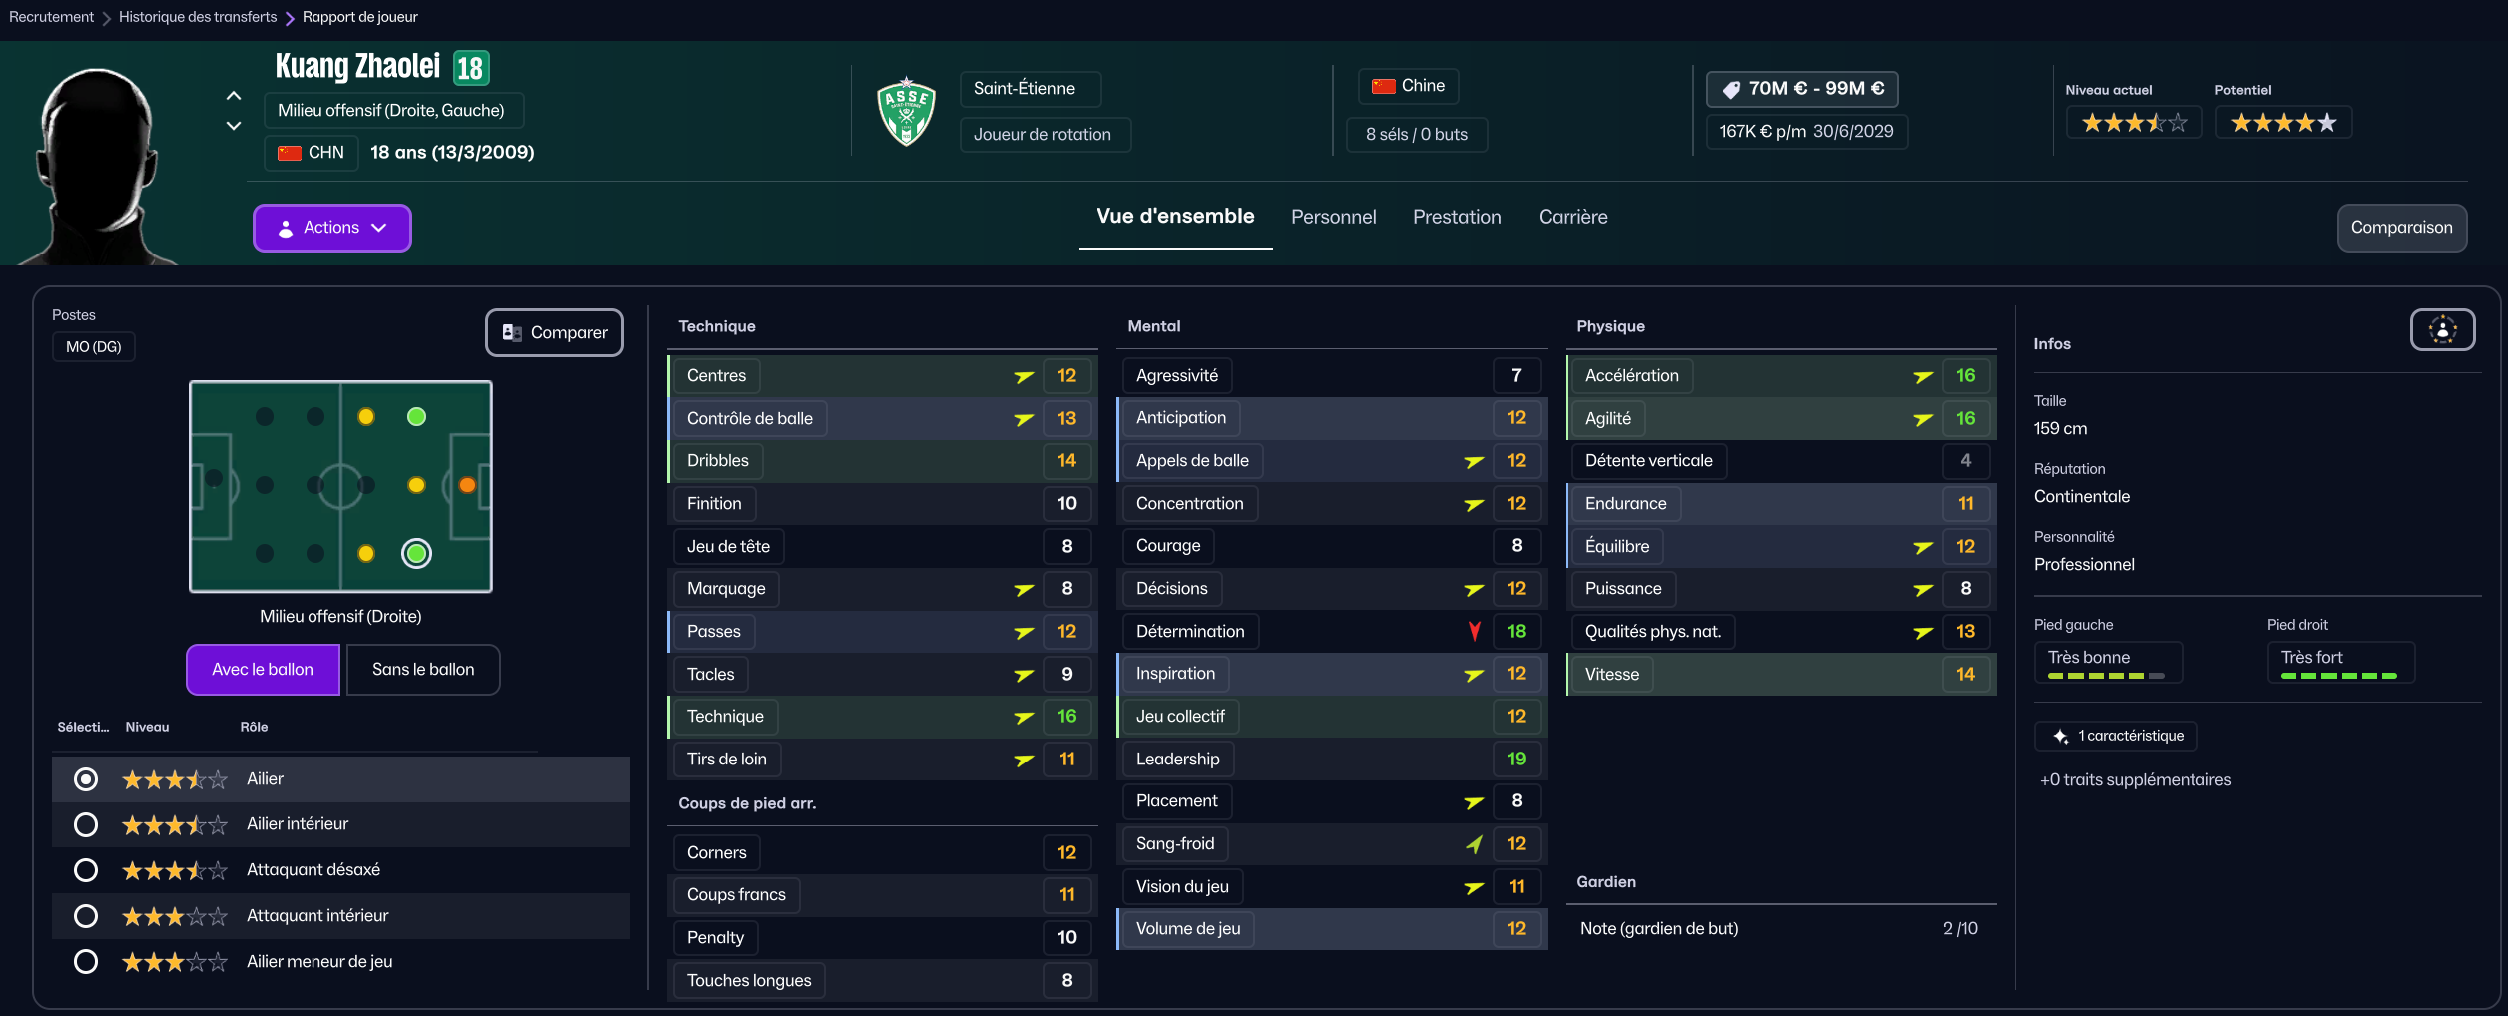Click the China flag next to CHN
The height and width of the screenshot is (1016, 2508).
coord(290,153)
